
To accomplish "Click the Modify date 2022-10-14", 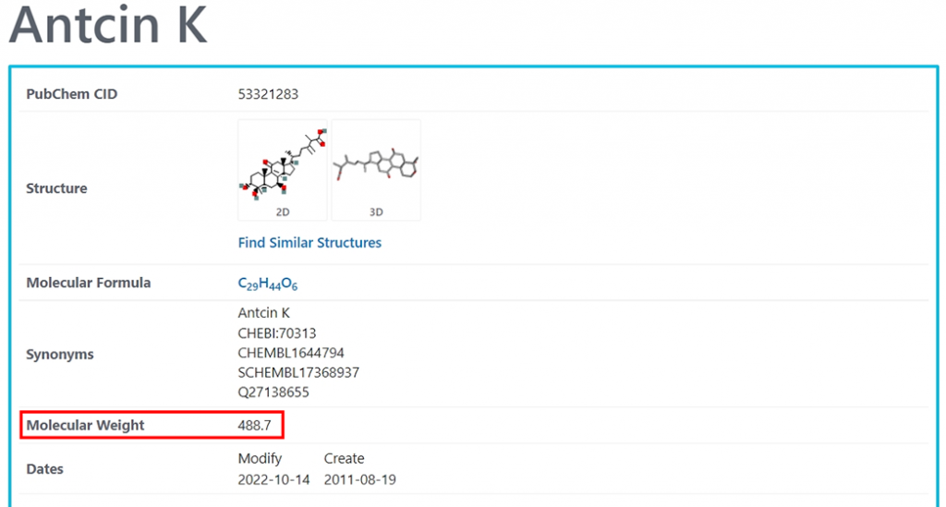I will pyautogui.click(x=273, y=479).
